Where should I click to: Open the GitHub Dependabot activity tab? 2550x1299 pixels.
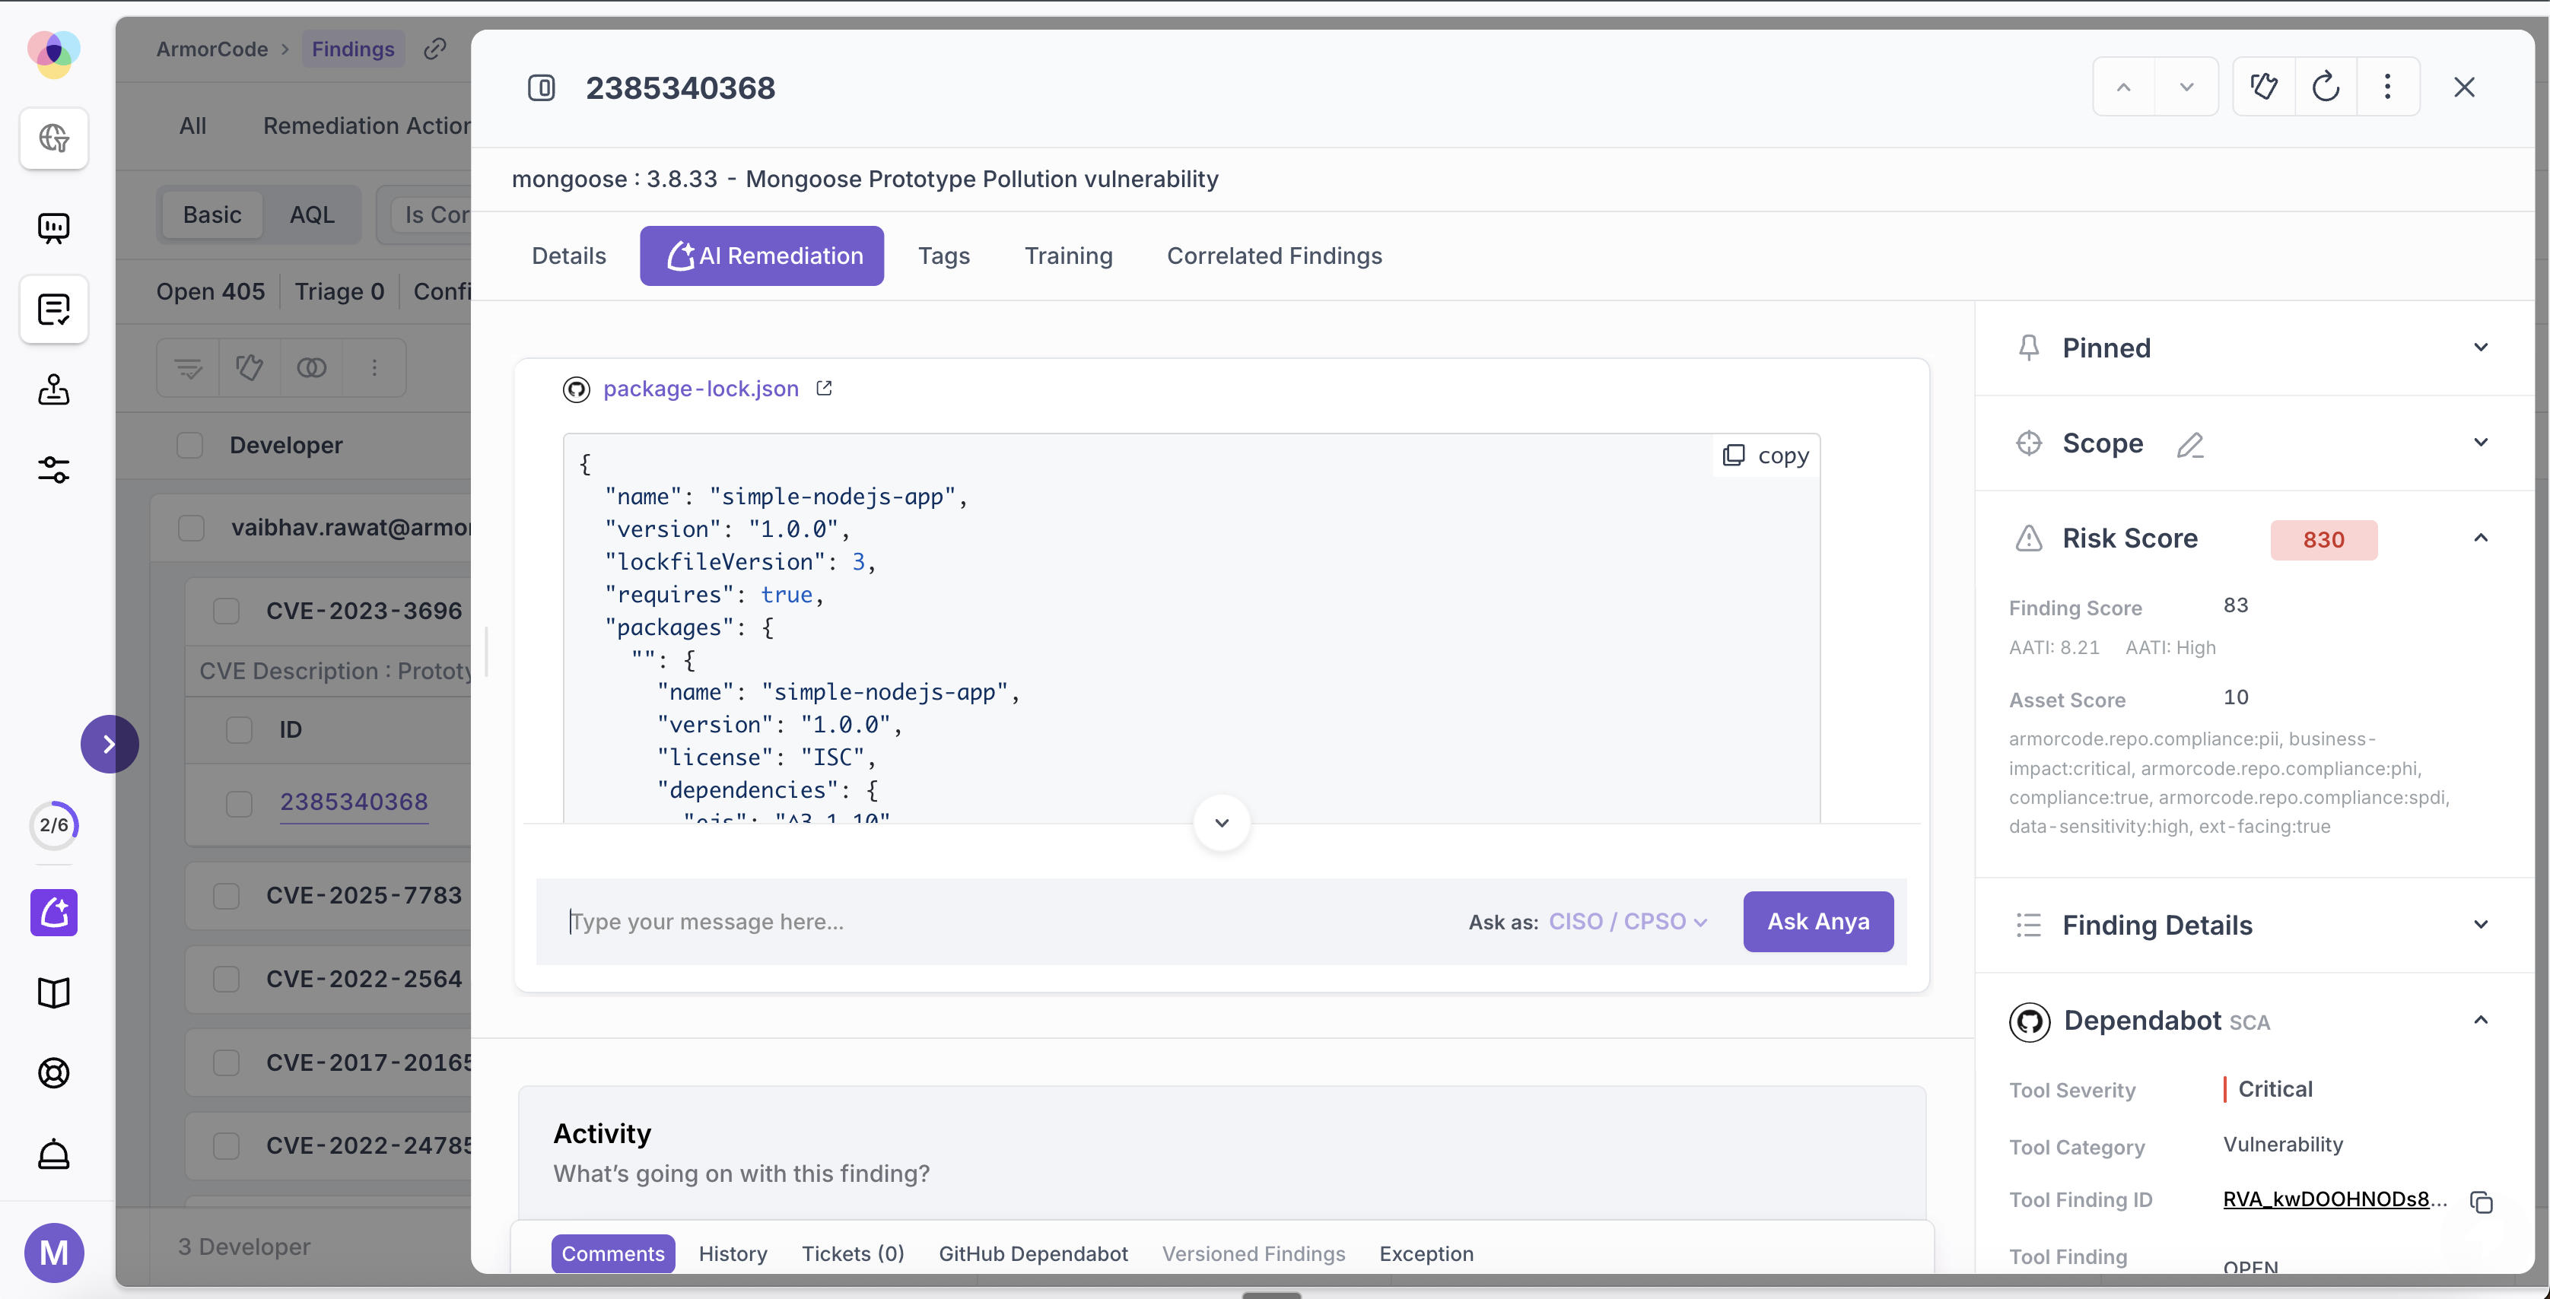click(x=1032, y=1253)
